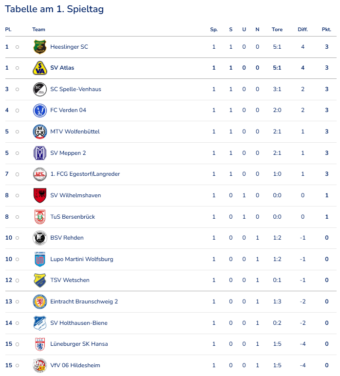Image resolution: width=340 pixels, height=376 pixels.
Task: Click trend circle next to BSV Rehden
Action: point(17,238)
